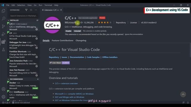Screen dimensions: 191x107
Task: Open the Selection menu
Action: coord(21,5)
